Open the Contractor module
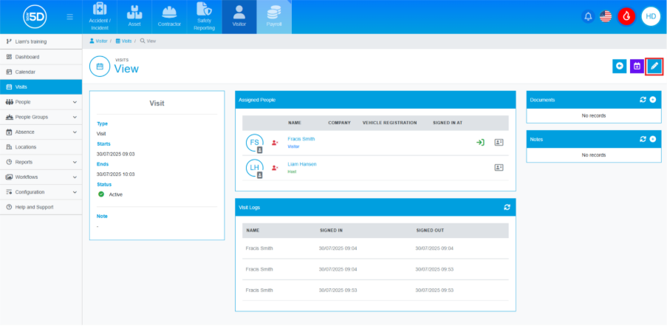This screenshot has height=326, width=667. [x=169, y=17]
